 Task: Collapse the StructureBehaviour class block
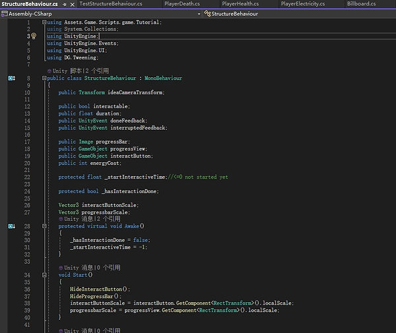44,78
